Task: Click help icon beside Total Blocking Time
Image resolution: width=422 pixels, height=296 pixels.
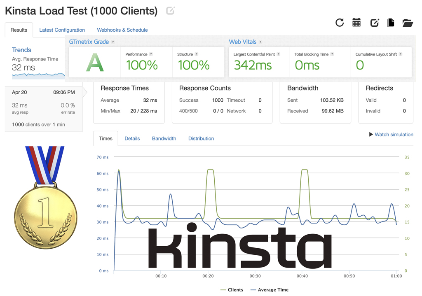Action: pyautogui.click(x=332, y=54)
